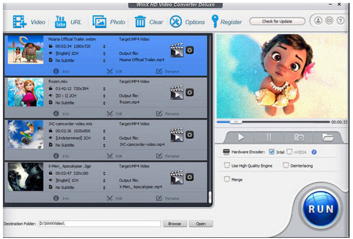Open the snapshot folder icon
Viewport: 353px width, 239px height.
click(328, 137)
